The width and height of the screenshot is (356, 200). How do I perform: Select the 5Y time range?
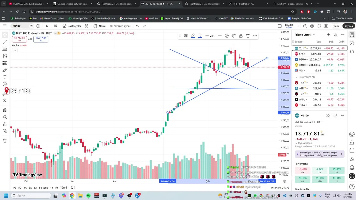tap(57, 188)
